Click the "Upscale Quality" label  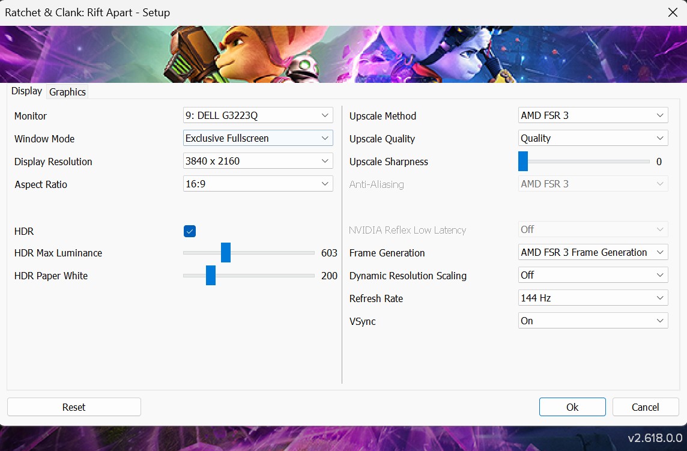(382, 139)
